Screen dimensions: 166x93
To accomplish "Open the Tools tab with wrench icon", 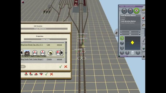I will point(143,40).
